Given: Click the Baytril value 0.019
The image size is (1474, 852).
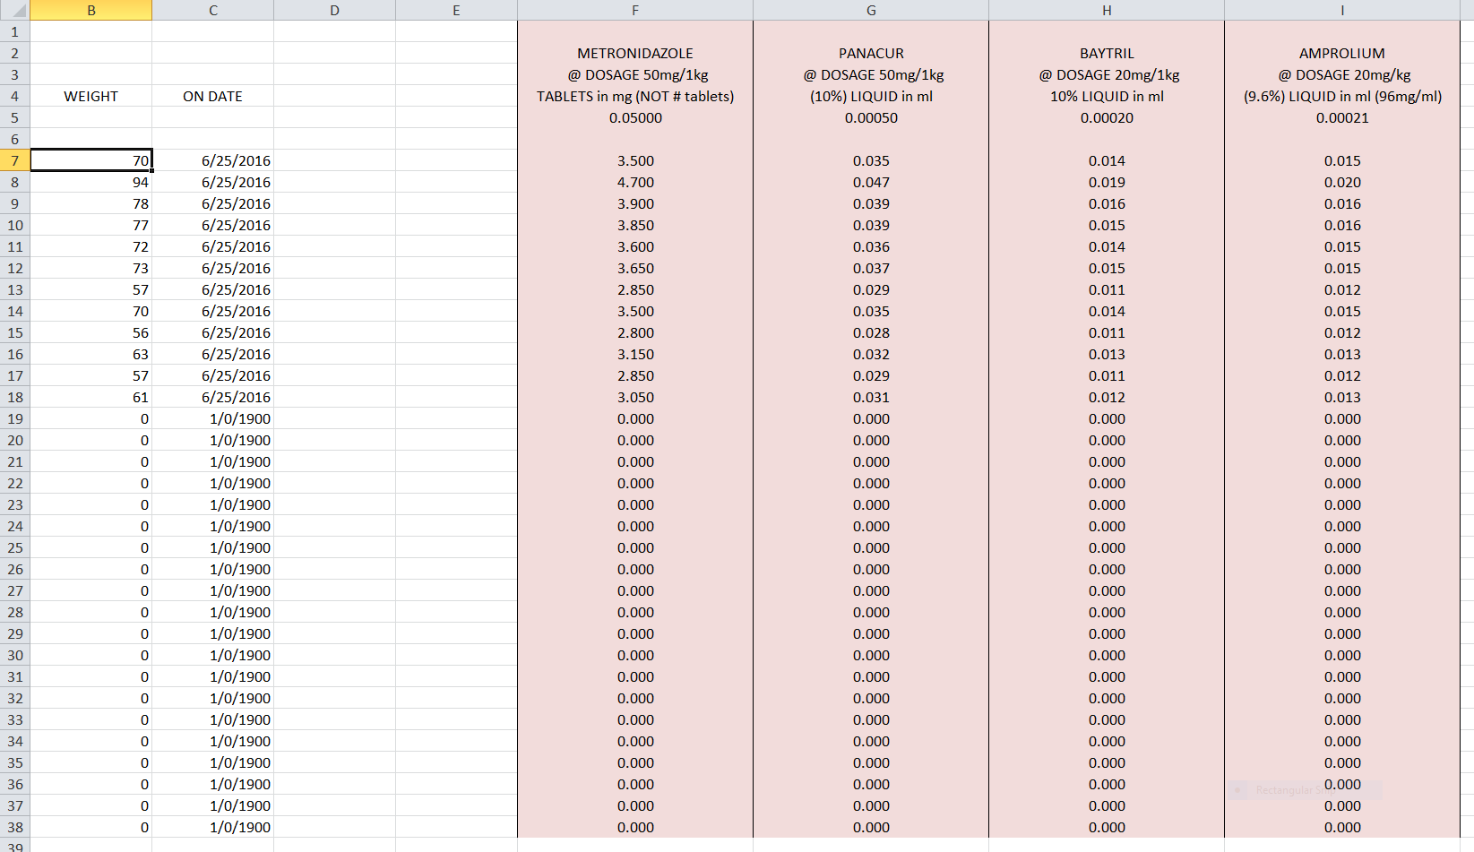Looking at the screenshot, I should [1107, 182].
